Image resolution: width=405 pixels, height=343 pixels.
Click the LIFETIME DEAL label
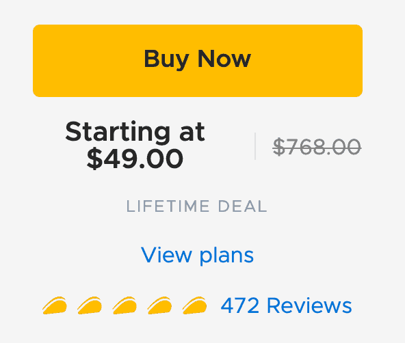(196, 206)
